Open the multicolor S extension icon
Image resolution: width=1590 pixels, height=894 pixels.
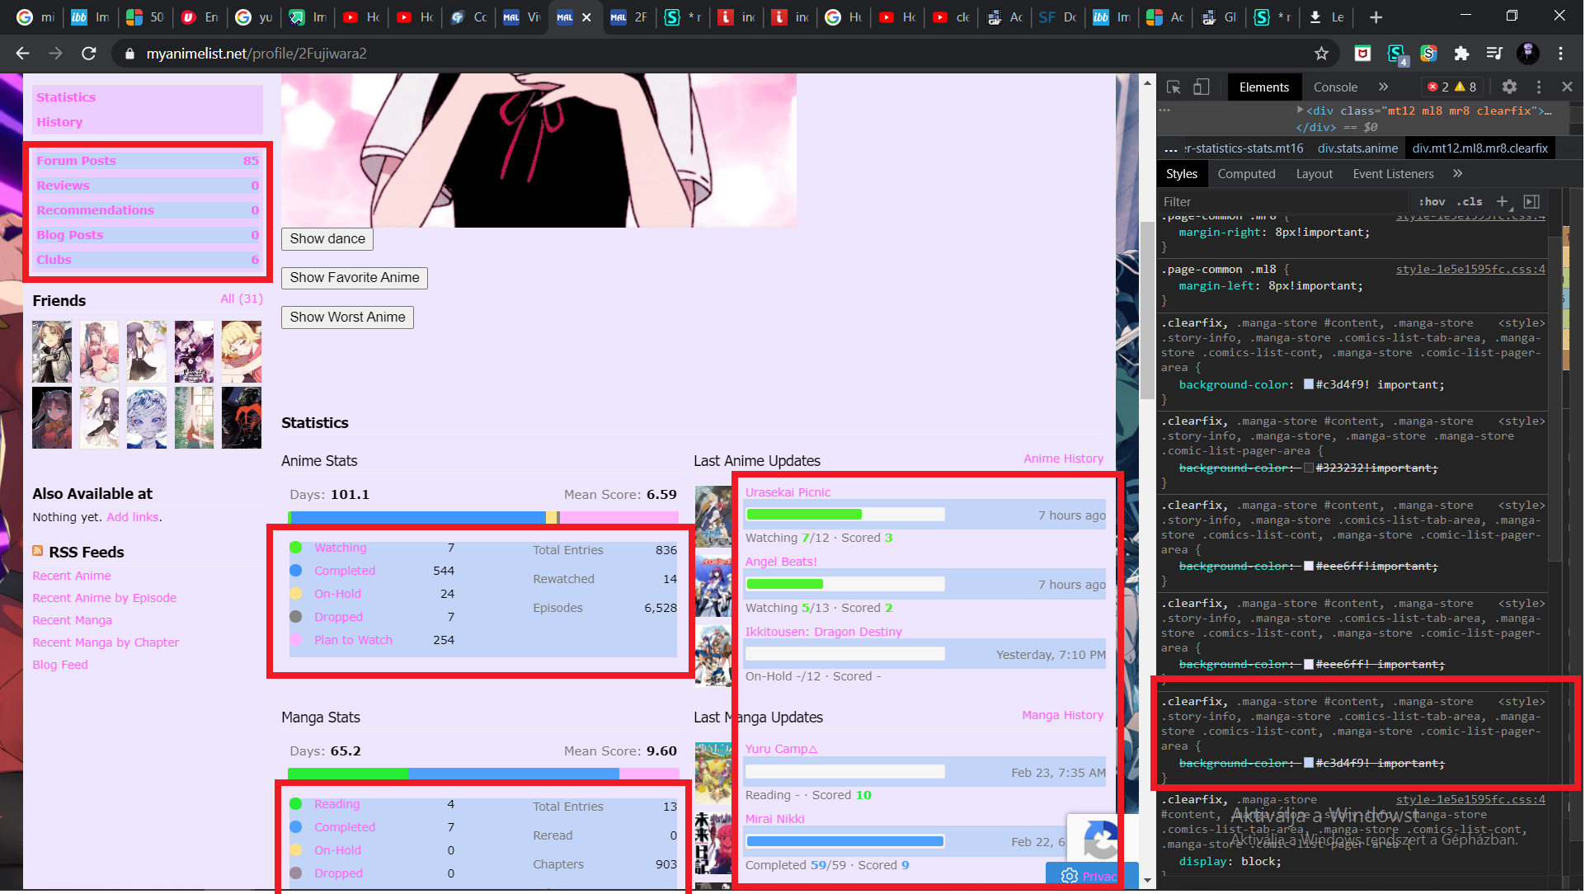(1428, 54)
